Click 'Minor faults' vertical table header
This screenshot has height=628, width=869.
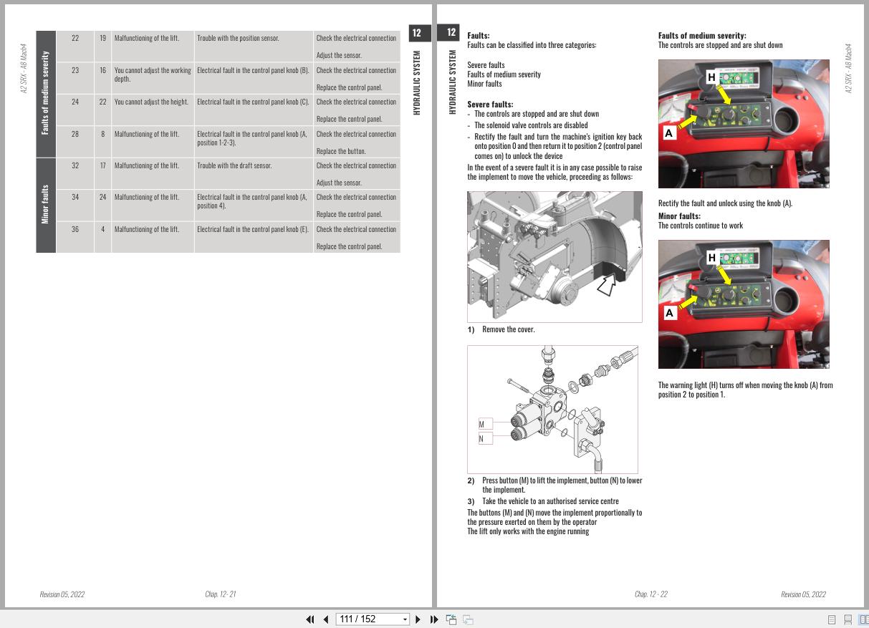coord(46,205)
